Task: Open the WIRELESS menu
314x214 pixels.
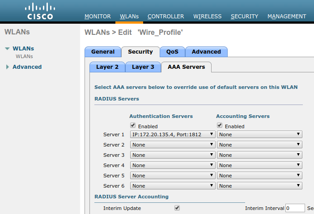Action: click(x=207, y=17)
